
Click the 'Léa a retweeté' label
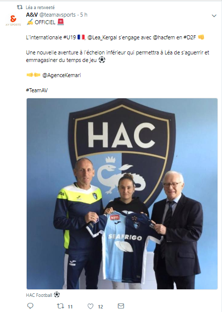(x=40, y=8)
